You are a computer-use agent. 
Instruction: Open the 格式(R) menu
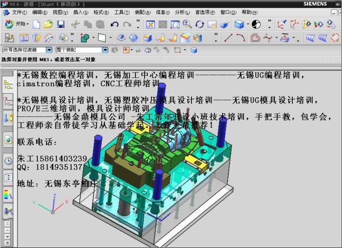click(x=101, y=12)
